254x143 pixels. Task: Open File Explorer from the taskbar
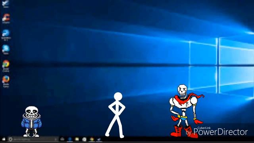pyautogui.click(x=77, y=139)
